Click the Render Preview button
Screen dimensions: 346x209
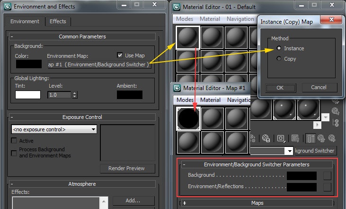tap(127, 168)
